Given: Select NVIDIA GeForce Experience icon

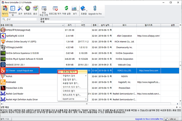Looking at the screenshot, I should click(3, 53).
